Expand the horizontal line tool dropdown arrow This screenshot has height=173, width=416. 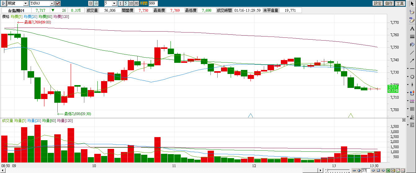(408, 68)
